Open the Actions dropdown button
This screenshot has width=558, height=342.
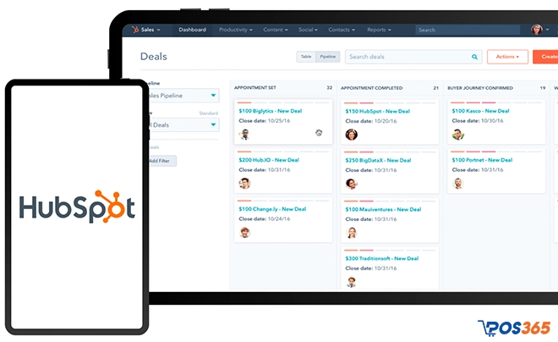(x=507, y=57)
